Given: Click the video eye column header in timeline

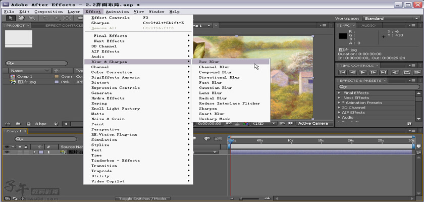Looking at the screenshot, I should click(7, 147).
